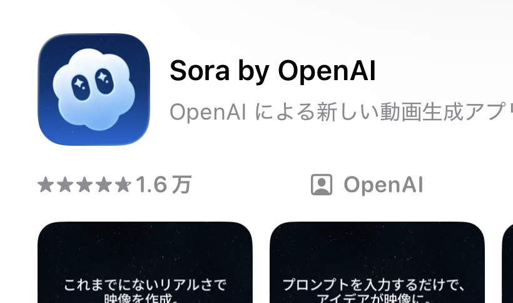The width and height of the screenshot is (513, 303).
Task: Click the subtitle "OpenAI による新しい動画生成アプリ"
Action: tap(341, 112)
